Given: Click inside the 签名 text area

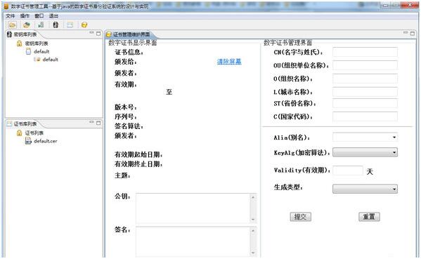Looking at the screenshot, I should tap(193, 242).
